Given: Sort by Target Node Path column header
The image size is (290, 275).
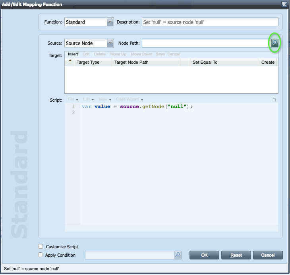Looking at the screenshot, I should 146,62.
